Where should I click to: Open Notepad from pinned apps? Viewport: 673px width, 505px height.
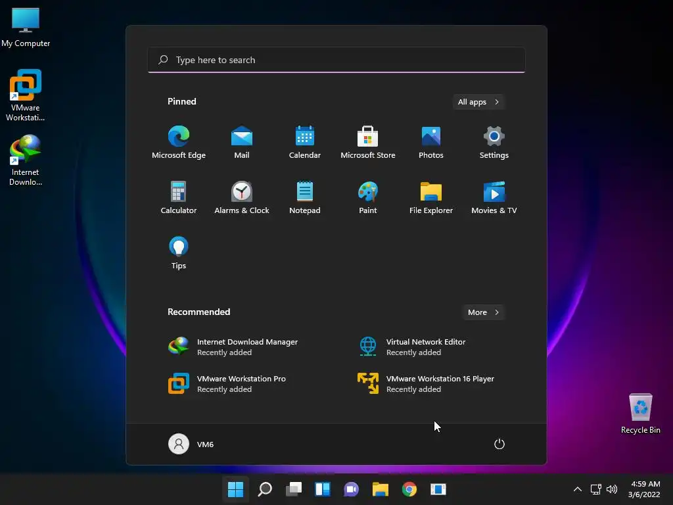305,197
